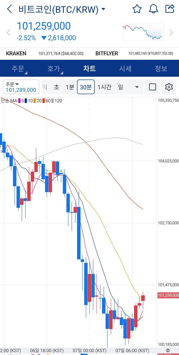Click the 100,185,000 price axis label

[168, 344]
